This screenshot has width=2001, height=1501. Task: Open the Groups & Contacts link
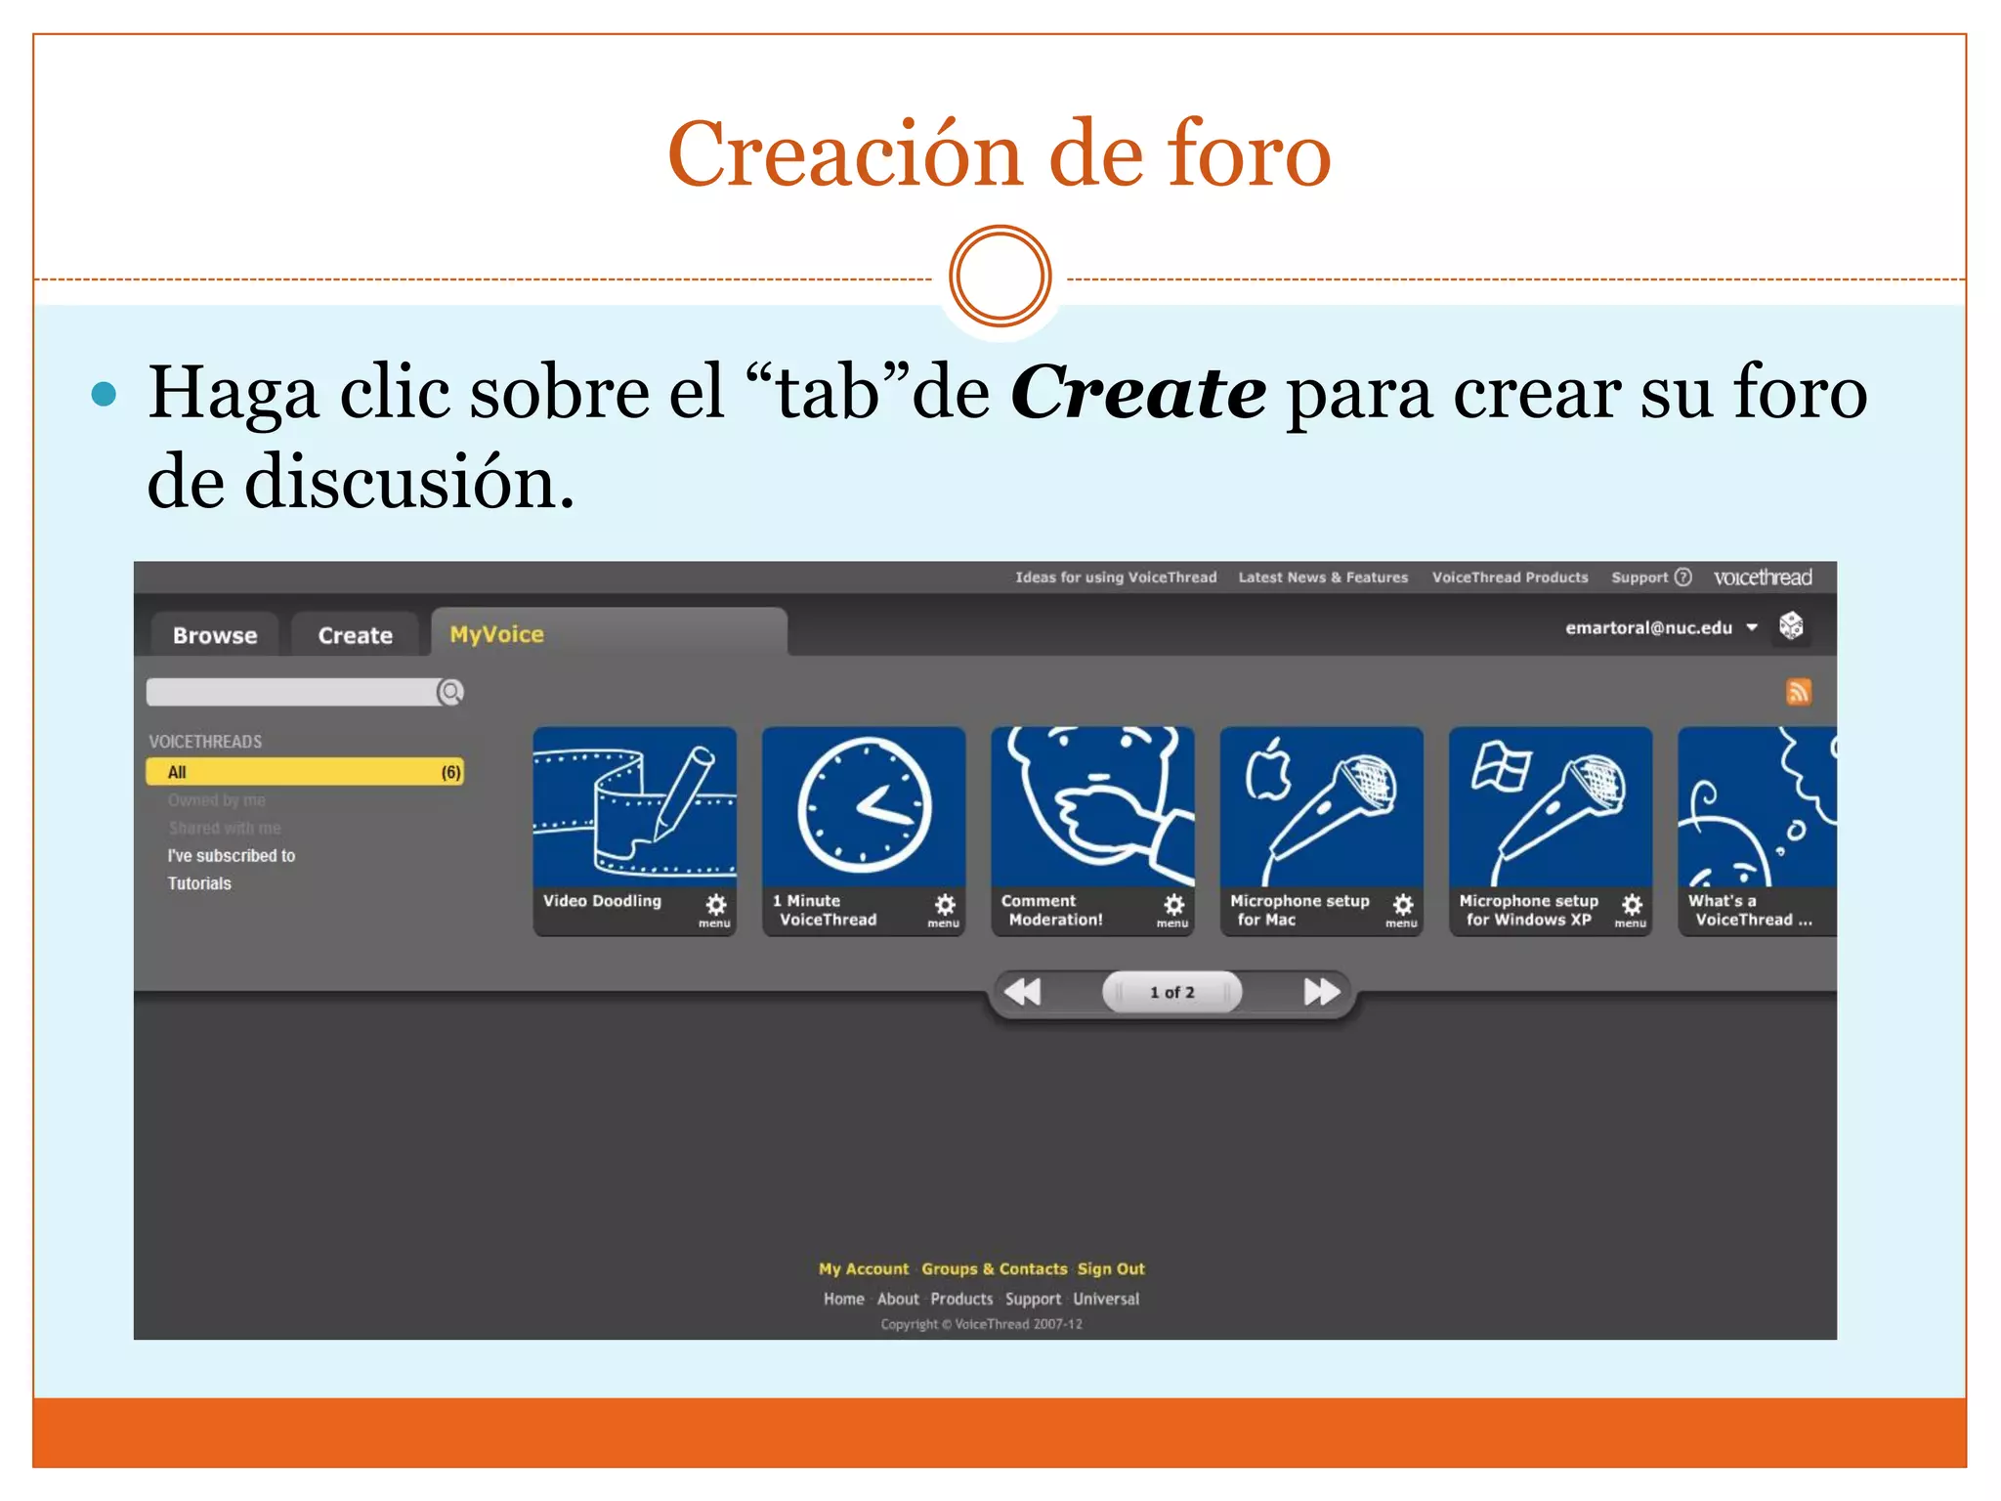[995, 1268]
